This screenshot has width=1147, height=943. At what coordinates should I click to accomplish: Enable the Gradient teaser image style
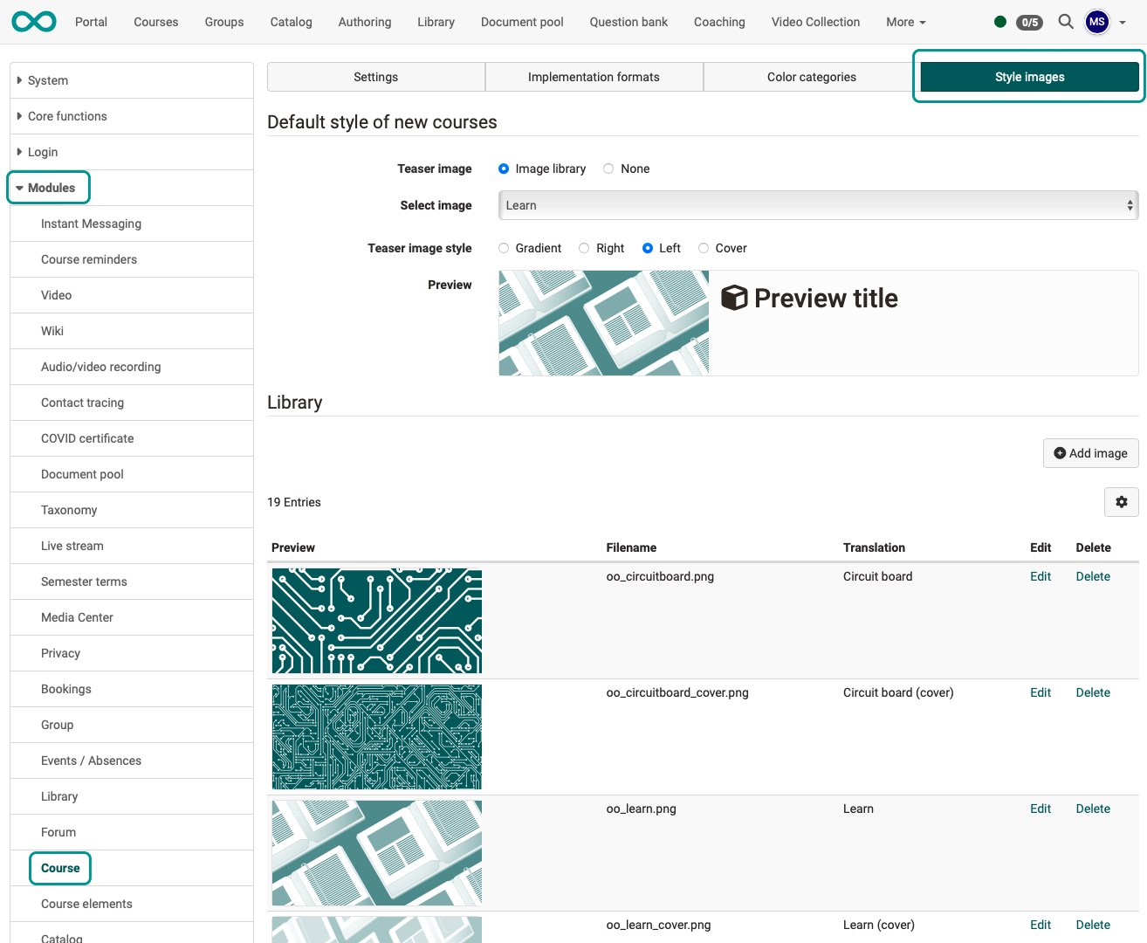click(504, 248)
